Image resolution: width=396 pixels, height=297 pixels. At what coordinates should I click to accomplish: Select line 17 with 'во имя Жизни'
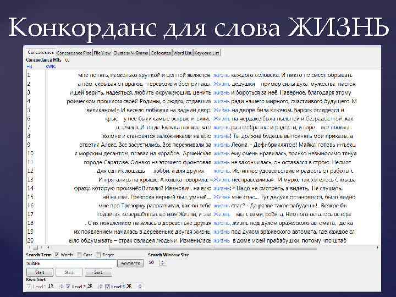click(x=204, y=214)
